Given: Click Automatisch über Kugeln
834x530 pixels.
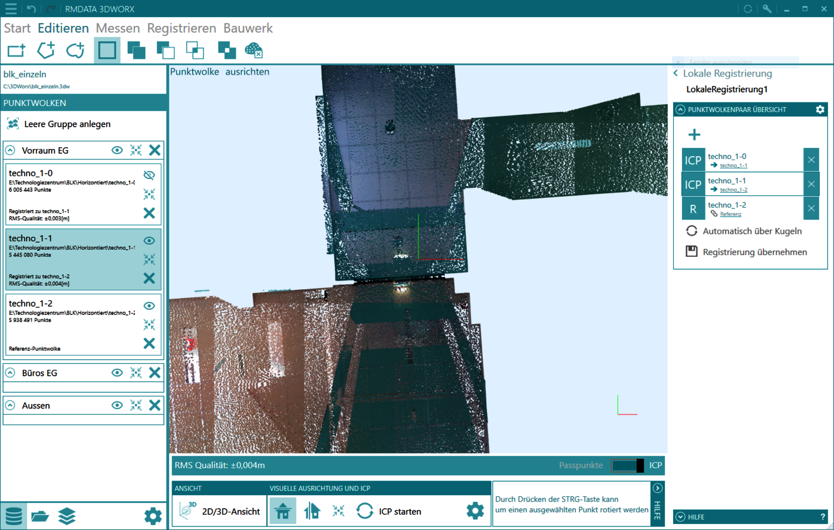Looking at the screenshot, I should tap(751, 231).
